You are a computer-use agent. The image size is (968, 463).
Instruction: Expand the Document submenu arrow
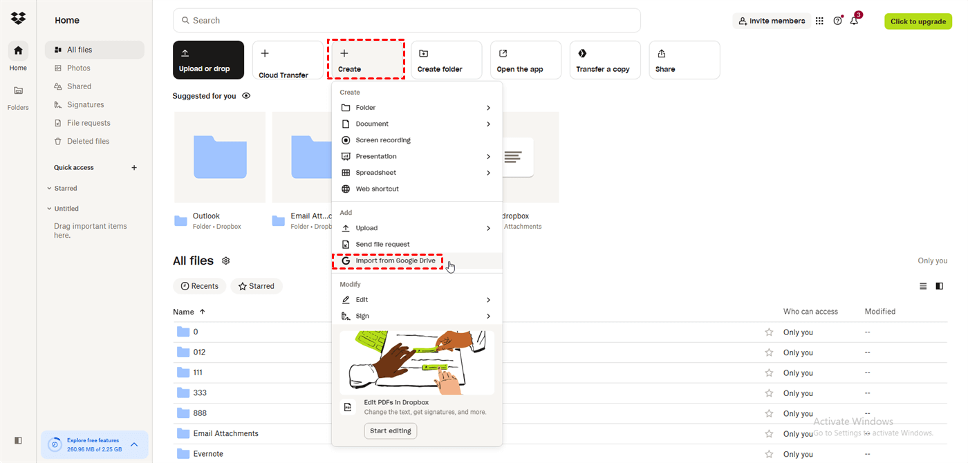coord(488,124)
